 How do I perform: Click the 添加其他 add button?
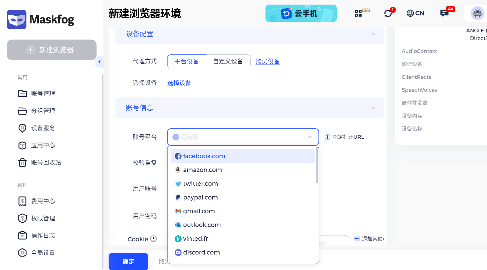pos(369,239)
